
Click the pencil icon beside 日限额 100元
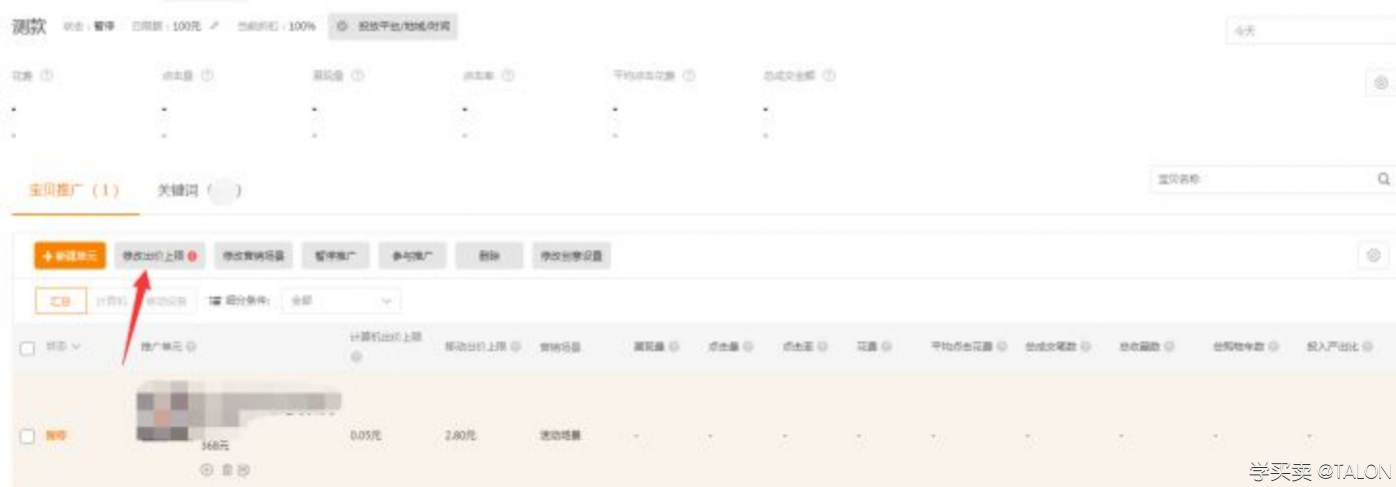(214, 27)
